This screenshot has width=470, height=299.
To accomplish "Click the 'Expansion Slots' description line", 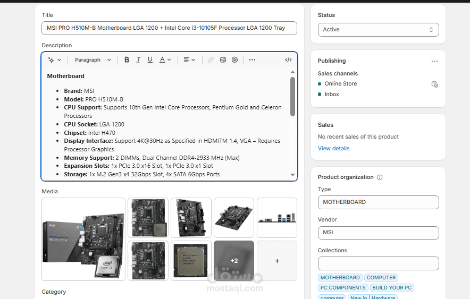I will (x=138, y=166).
